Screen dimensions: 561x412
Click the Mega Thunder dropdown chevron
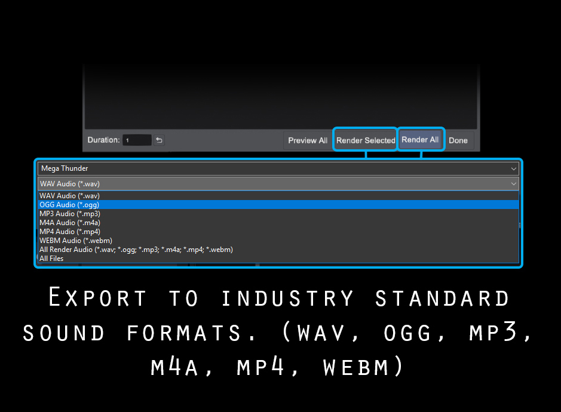(x=514, y=168)
